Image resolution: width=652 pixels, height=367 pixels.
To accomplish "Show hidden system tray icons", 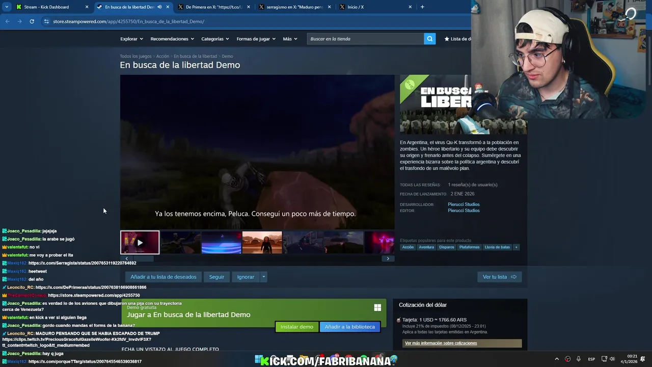I will (557, 359).
